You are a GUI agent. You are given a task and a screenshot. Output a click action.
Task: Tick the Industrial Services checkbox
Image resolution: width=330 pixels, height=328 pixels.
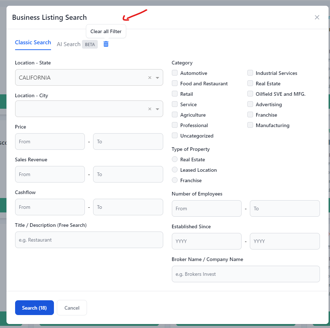click(250, 73)
